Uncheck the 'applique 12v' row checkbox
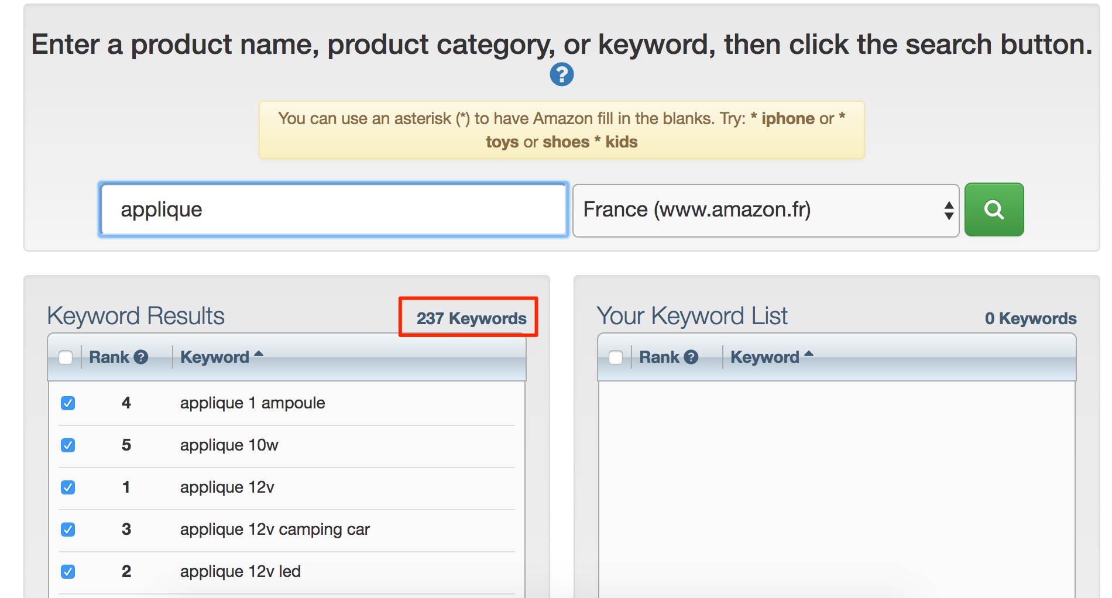This screenshot has height=598, width=1112. (68, 487)
